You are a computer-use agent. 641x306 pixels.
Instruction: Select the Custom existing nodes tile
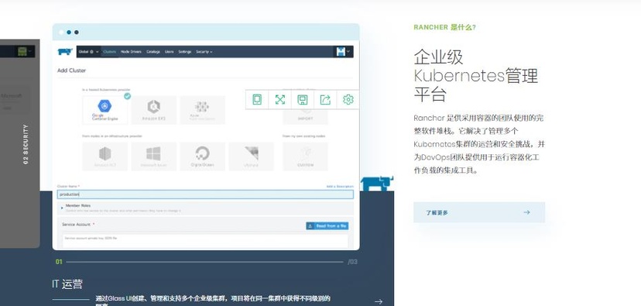coord(305,156)
